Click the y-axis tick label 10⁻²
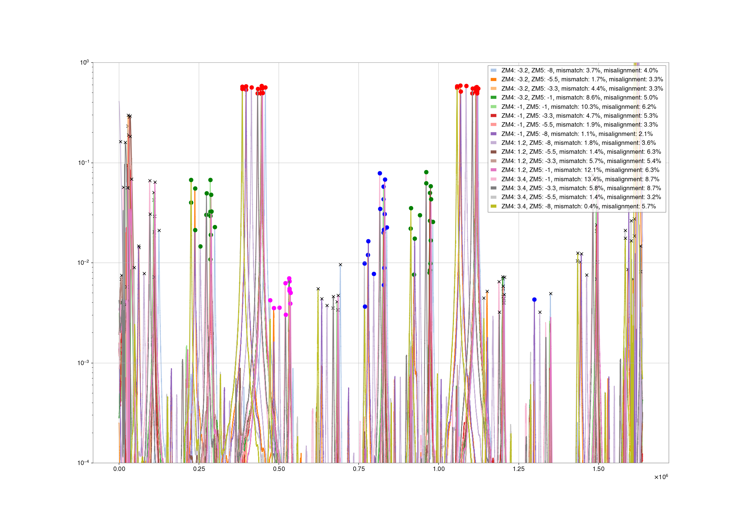 84,263
